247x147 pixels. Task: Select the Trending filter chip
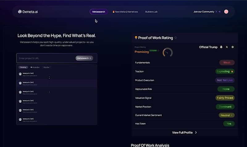pos(23,67)
